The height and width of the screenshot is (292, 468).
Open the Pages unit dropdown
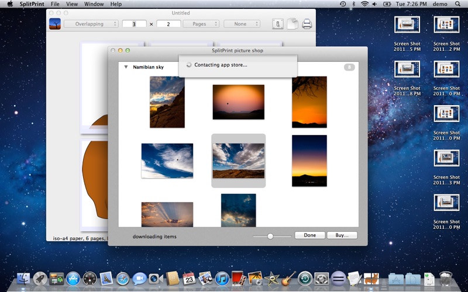(201, 24)
